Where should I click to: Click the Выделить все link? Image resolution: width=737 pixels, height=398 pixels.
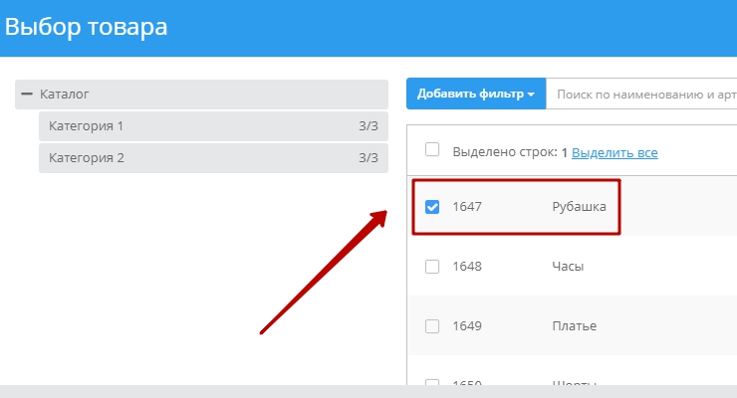point(614,153)
